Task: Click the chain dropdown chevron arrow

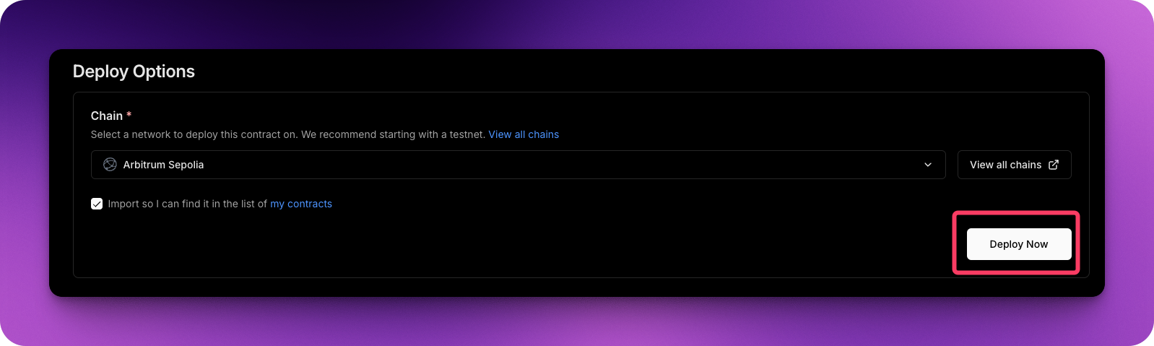Action: [x=928, y=165]
